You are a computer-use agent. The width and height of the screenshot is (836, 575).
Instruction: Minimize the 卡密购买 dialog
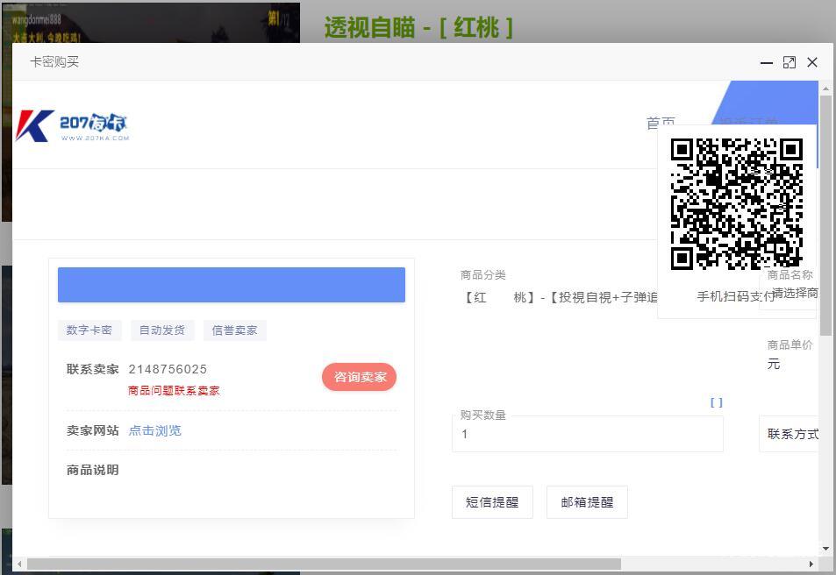[767, 62]
